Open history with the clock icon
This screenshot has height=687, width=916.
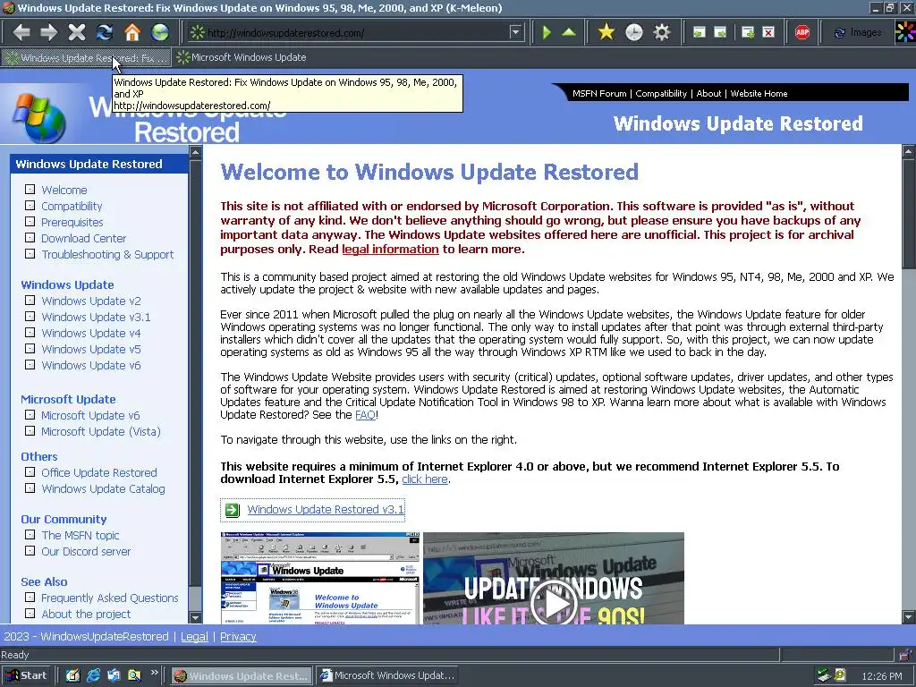tap(634, 32)
